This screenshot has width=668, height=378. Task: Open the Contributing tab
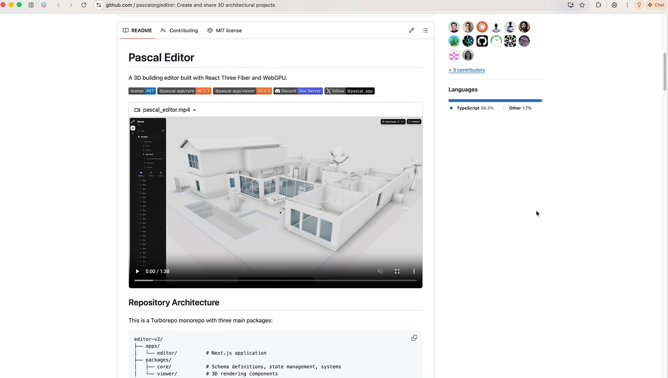179,30
